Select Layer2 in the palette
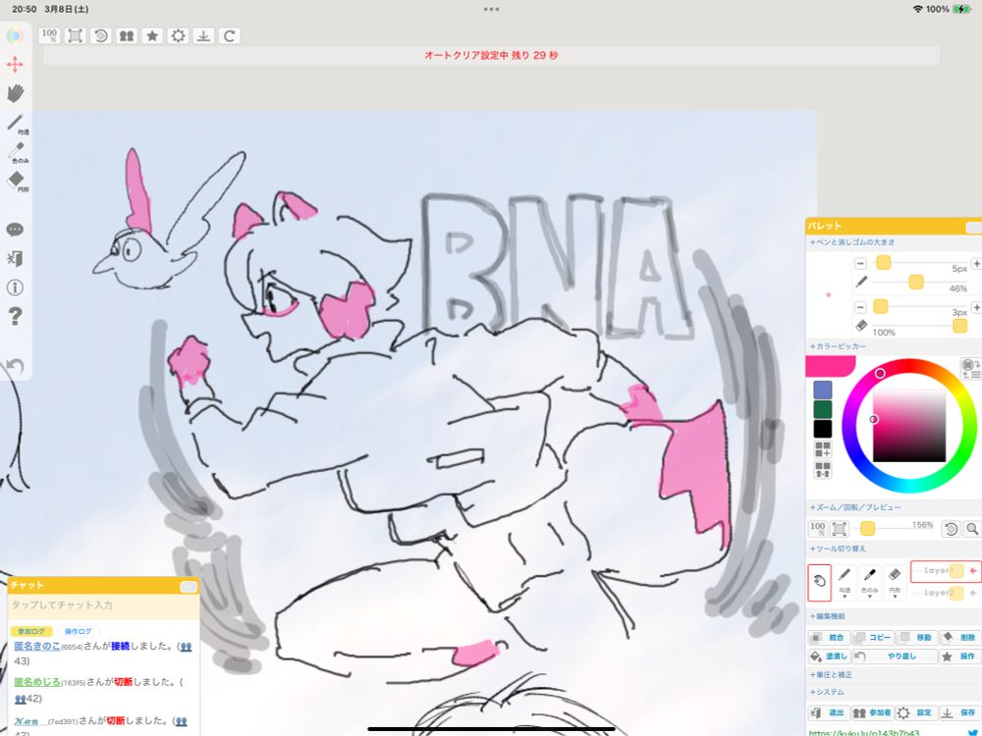 [x=946, y=593]
